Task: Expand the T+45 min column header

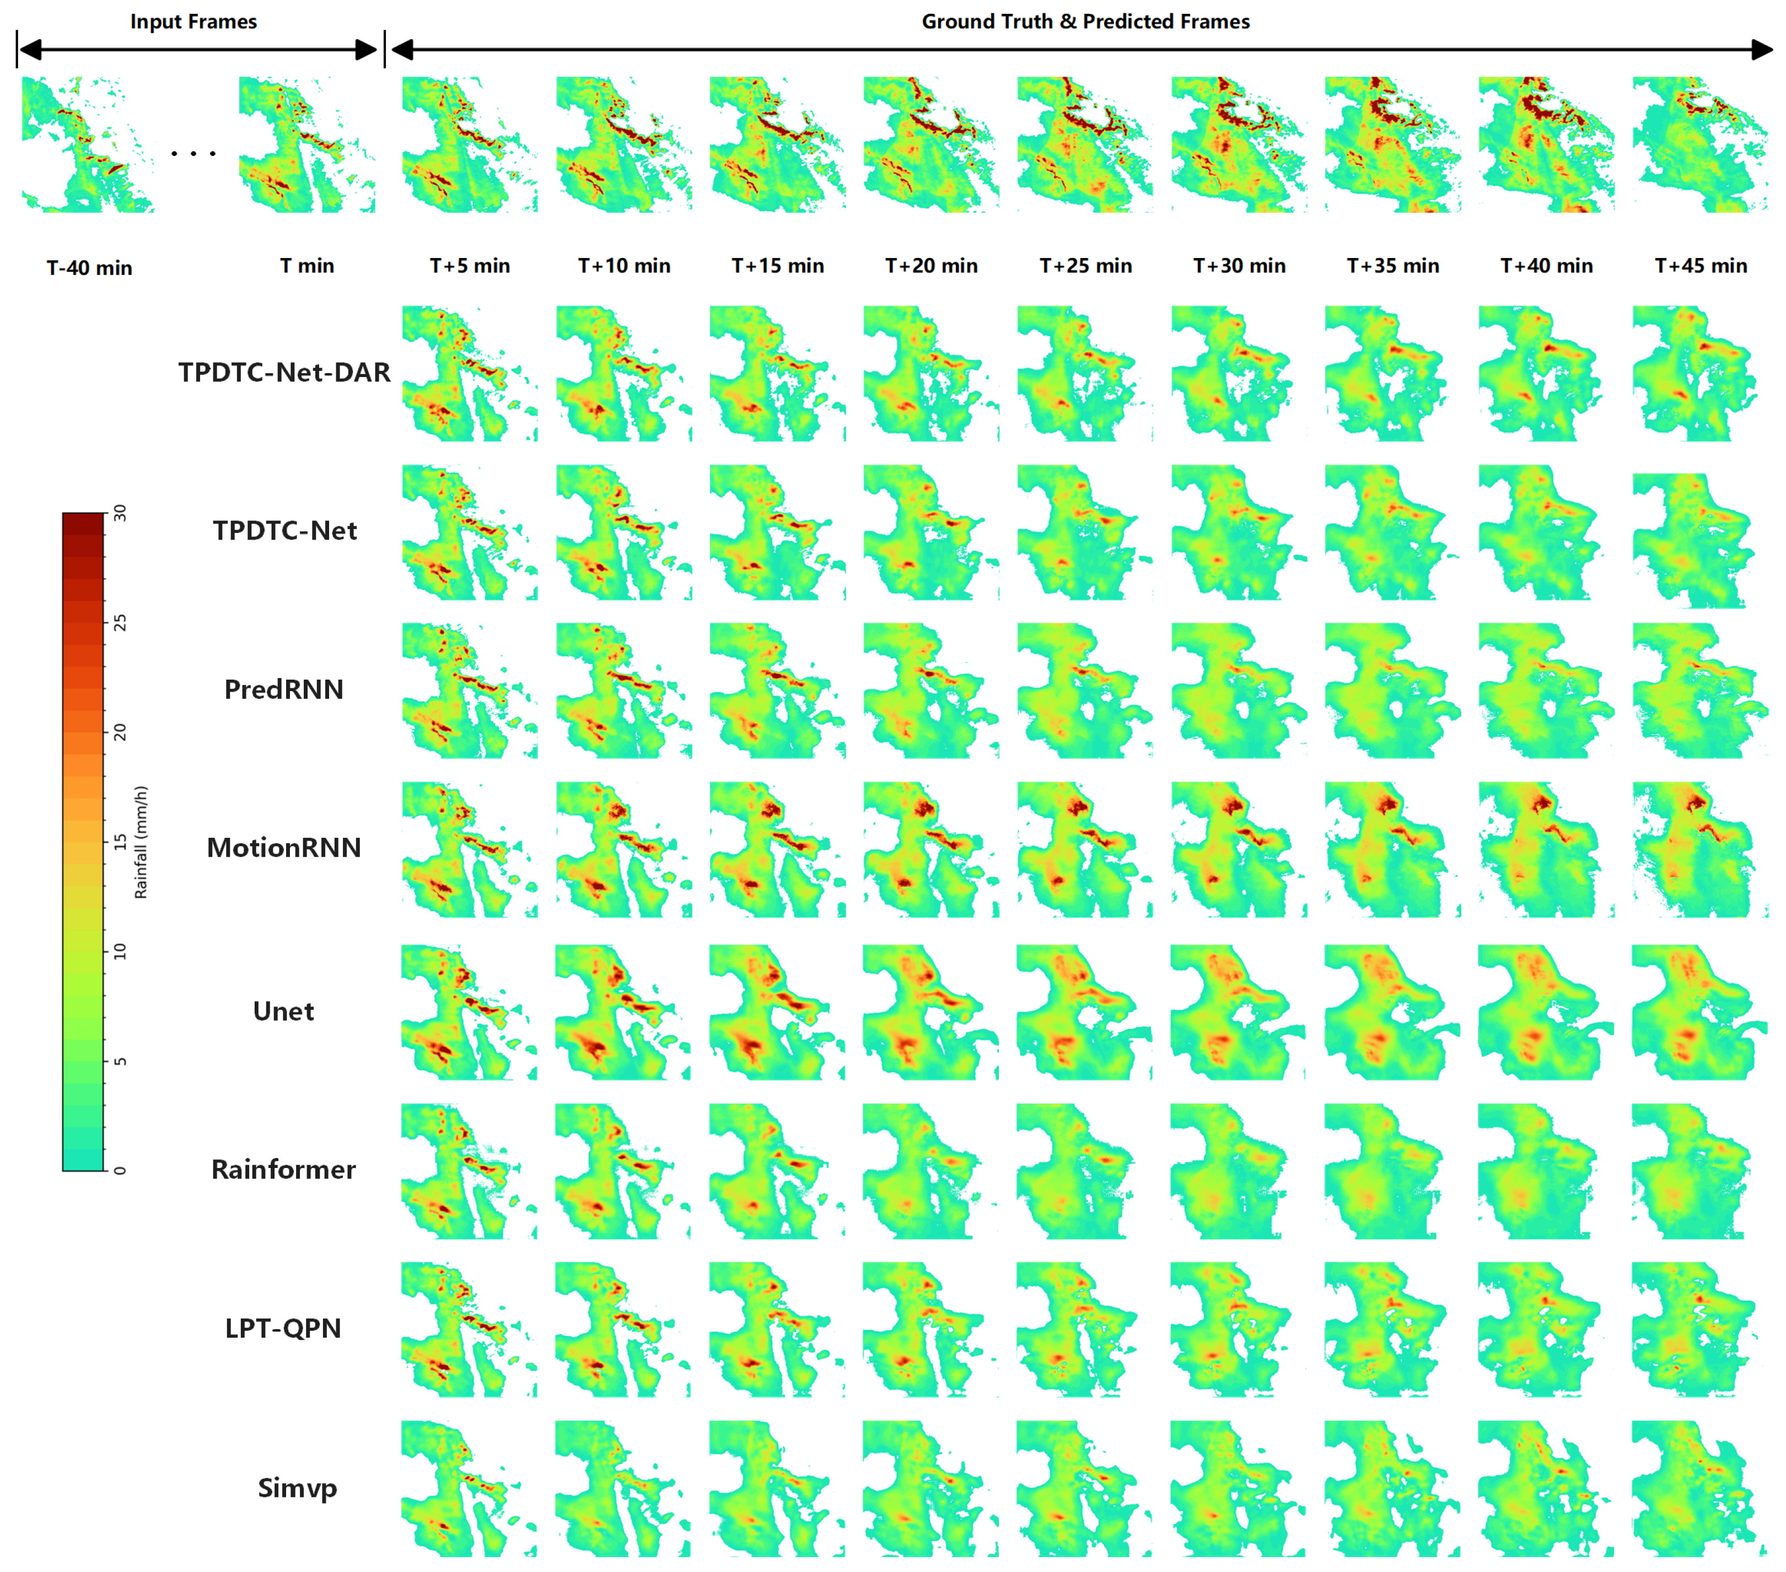Action: 1699,265
